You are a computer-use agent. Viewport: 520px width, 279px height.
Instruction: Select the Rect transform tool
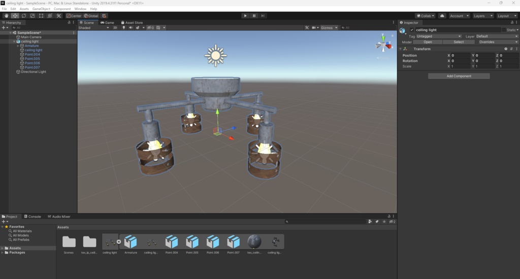pyautogui.click(x=41, y=16)
